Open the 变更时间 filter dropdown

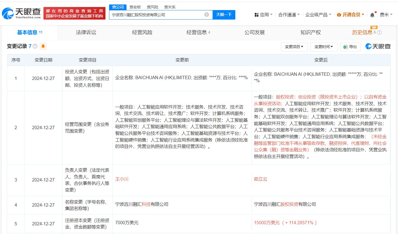click(324, 47)
